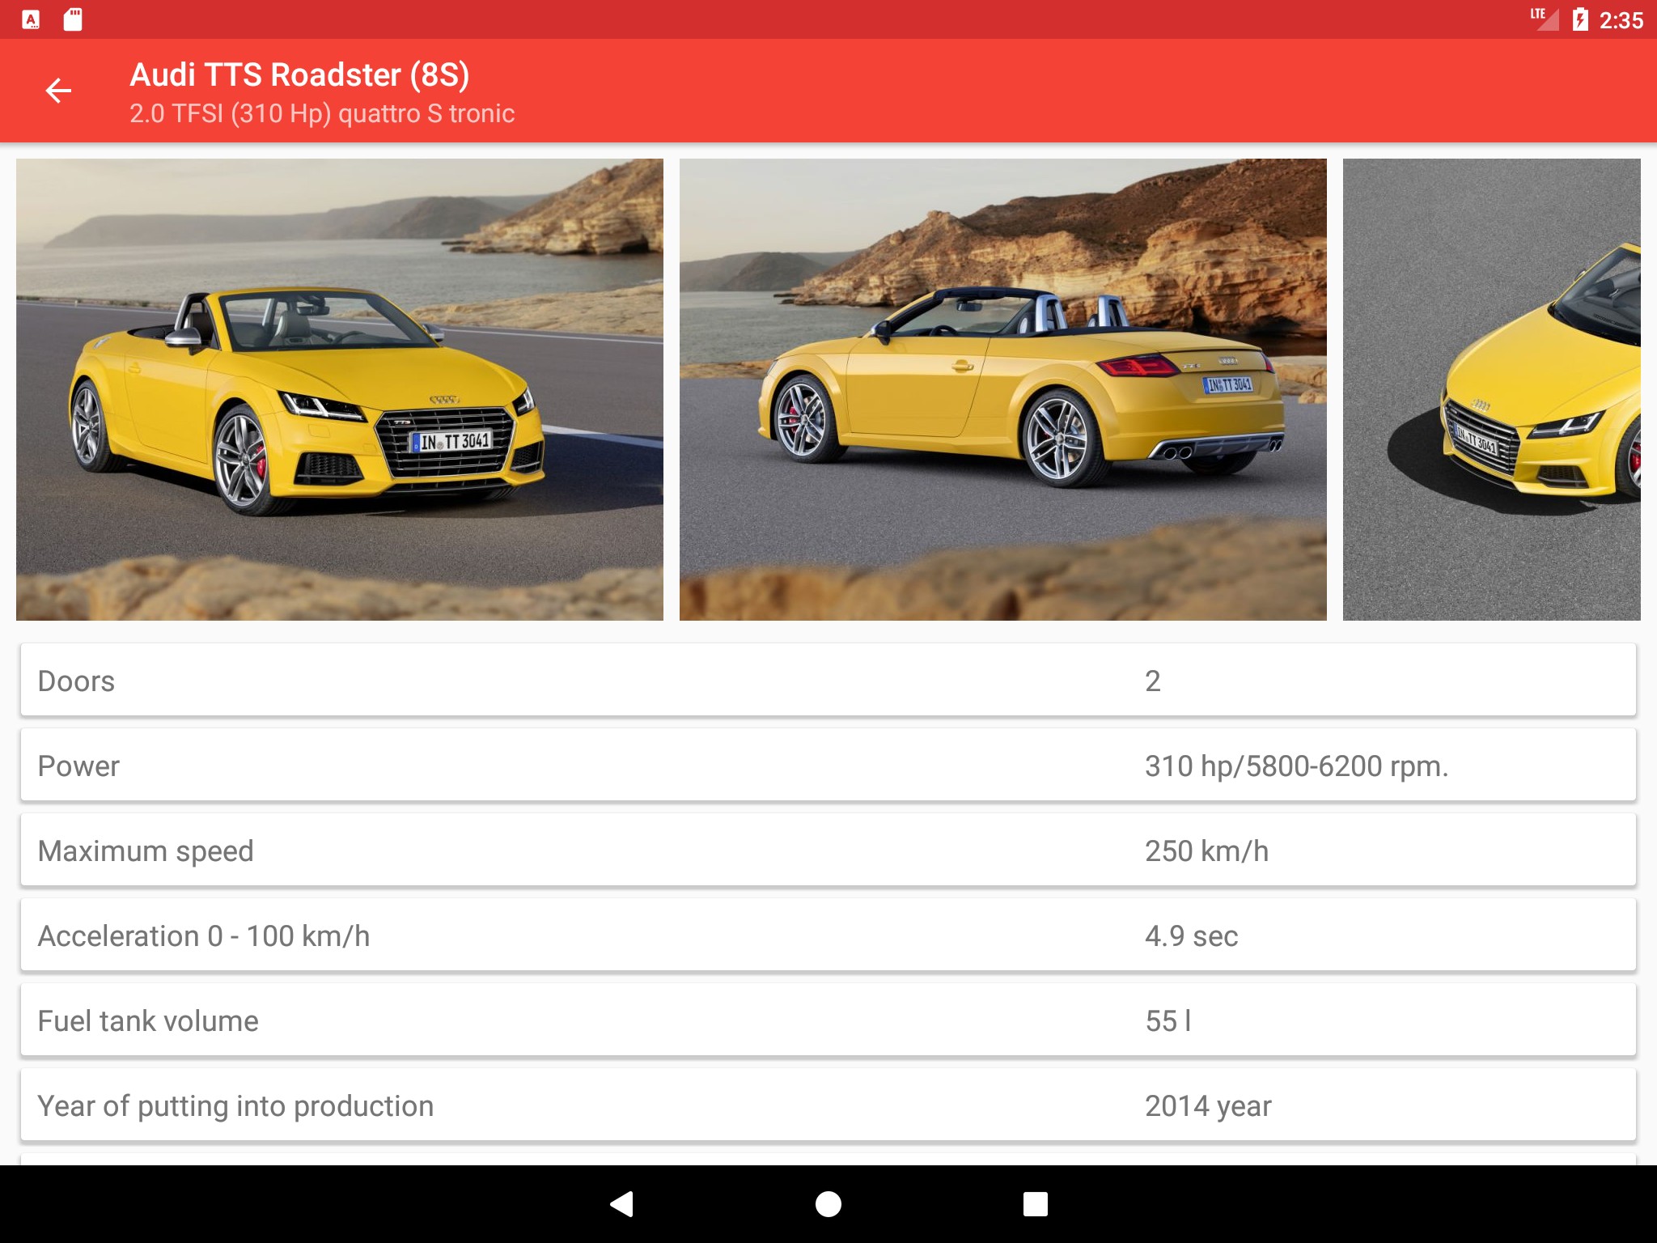Open the front view yellow Audi photo
Image resolution: width=1657 pixels, height=1243 pixels.
340,389
